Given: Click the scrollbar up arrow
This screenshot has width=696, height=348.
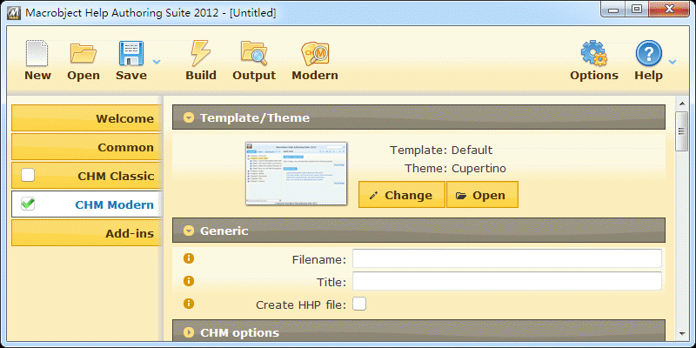Looking at the screenshot, I should click(681, 104).
